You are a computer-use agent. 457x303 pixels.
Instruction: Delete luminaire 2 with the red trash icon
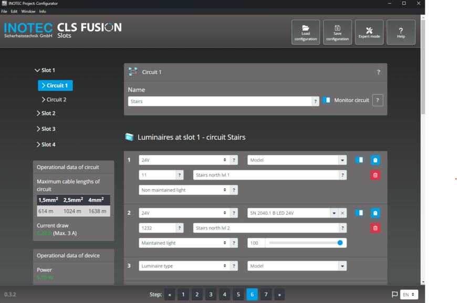coord(375,228)
